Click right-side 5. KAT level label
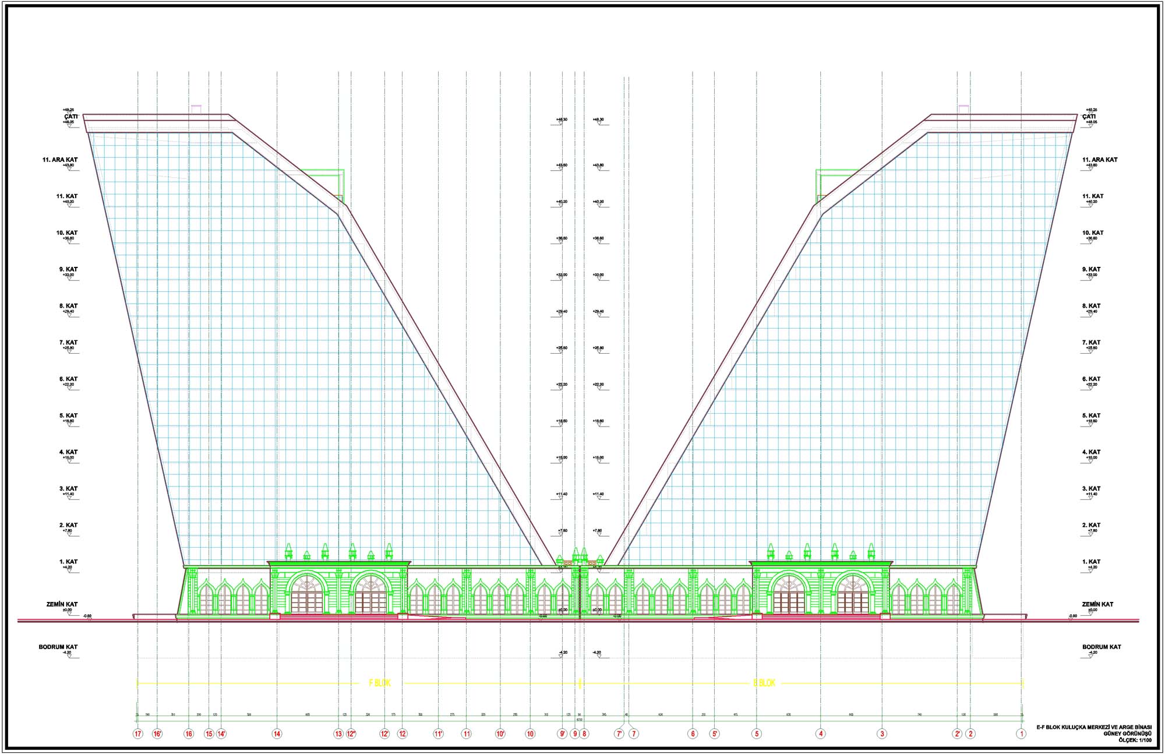Image resolution: width=1165 pixels, height=754 pixels. tap(1091, 415)
